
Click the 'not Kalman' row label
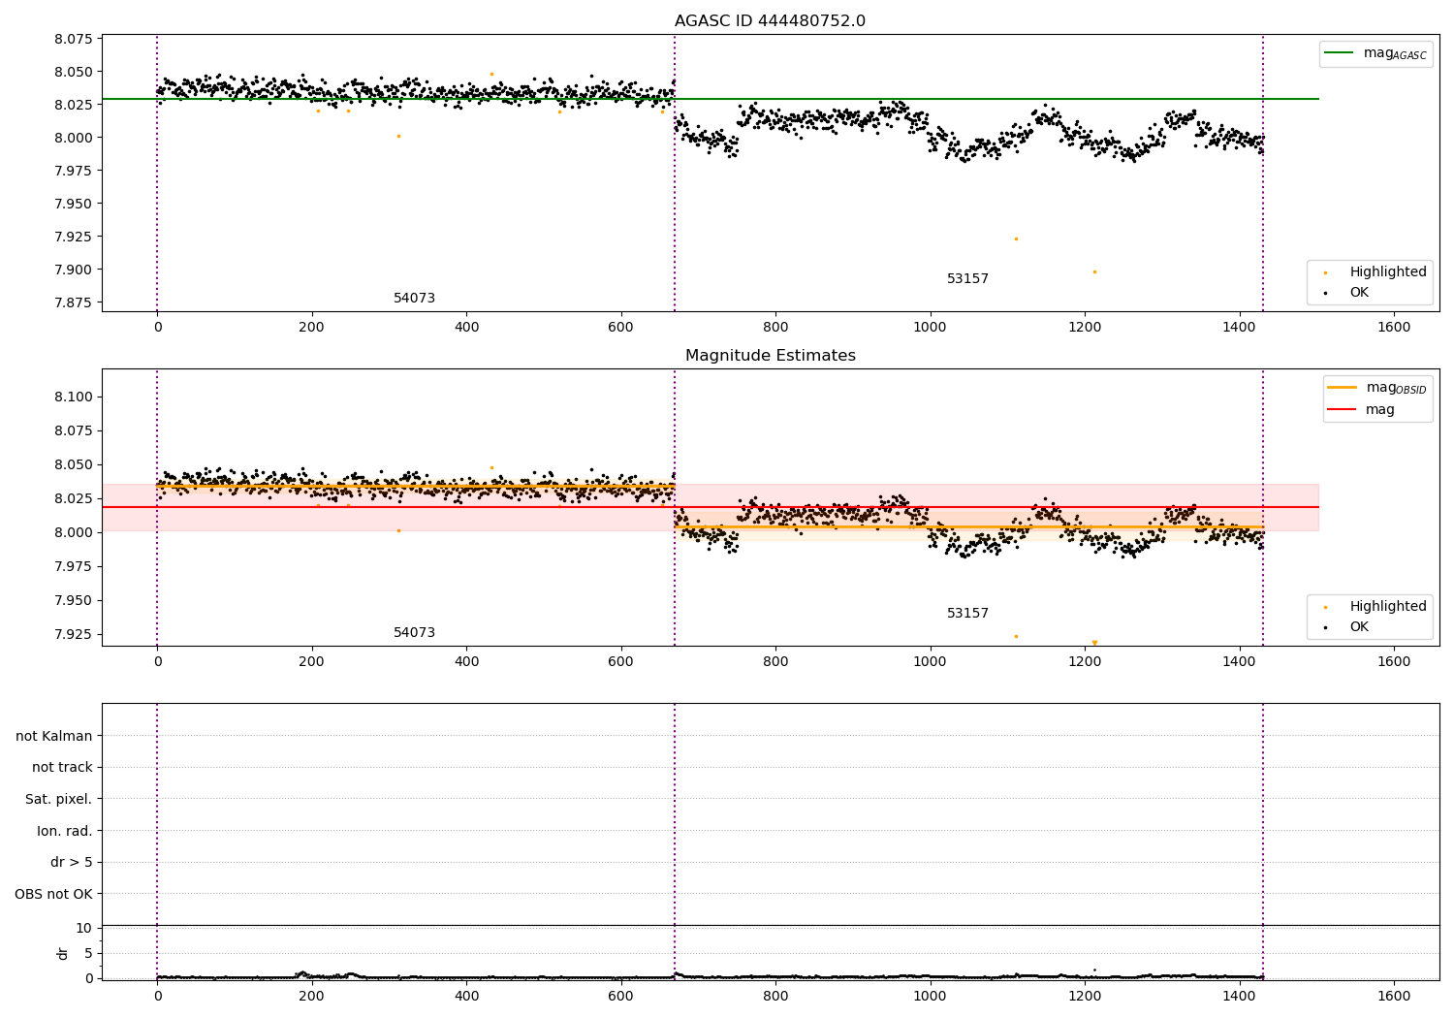(x=54, y=736)
